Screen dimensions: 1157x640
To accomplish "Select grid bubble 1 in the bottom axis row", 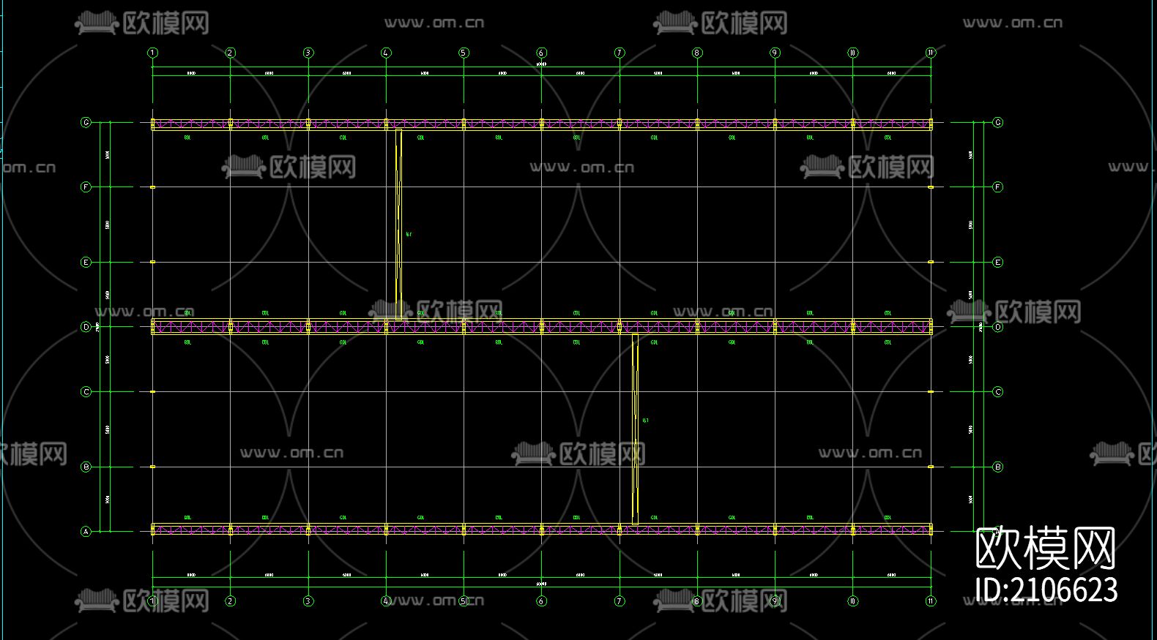I will [x=152, y=601].
